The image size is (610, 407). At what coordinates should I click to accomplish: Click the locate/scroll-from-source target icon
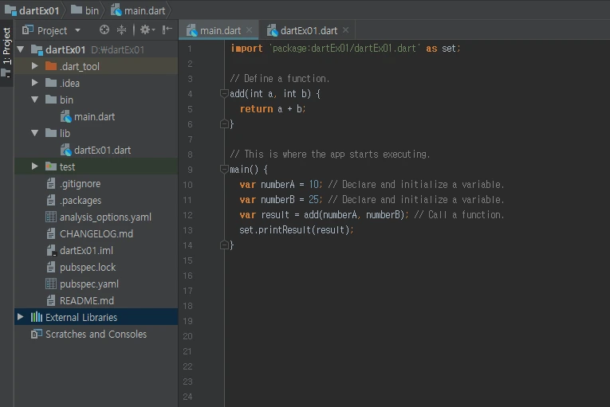[x=104, y=30]
